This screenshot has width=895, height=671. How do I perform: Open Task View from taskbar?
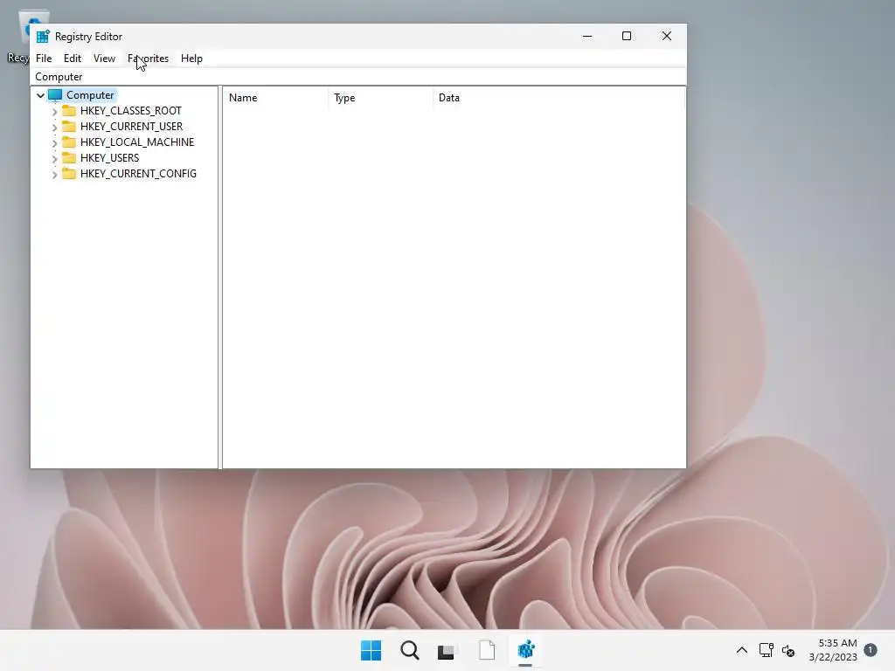pyautogui.click(x=447, y=650)
